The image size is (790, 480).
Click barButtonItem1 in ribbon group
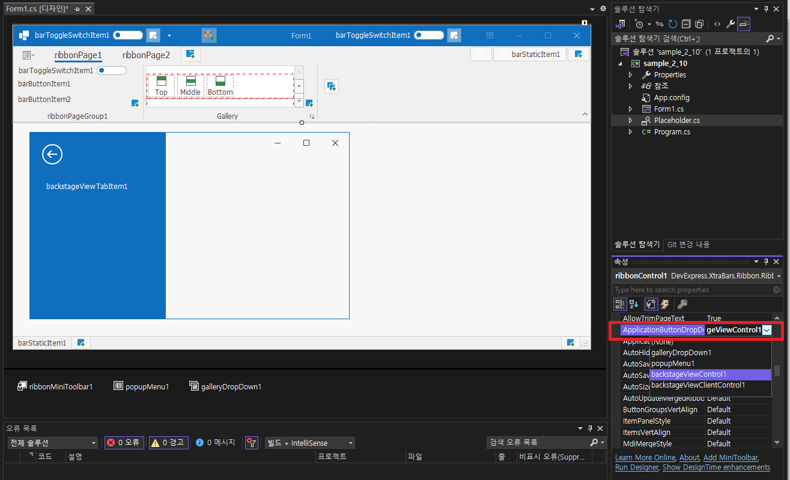point(44,84)
